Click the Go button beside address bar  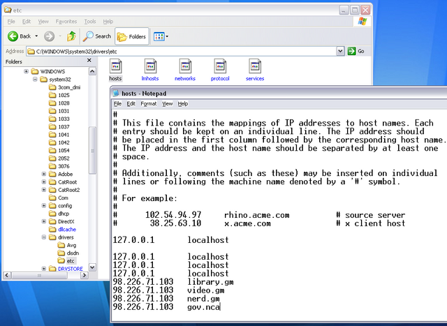[x=356, y=51]
